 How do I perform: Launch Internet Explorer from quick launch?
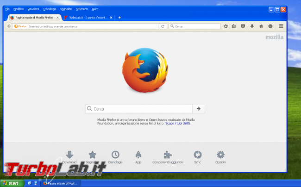click(30, 183)
